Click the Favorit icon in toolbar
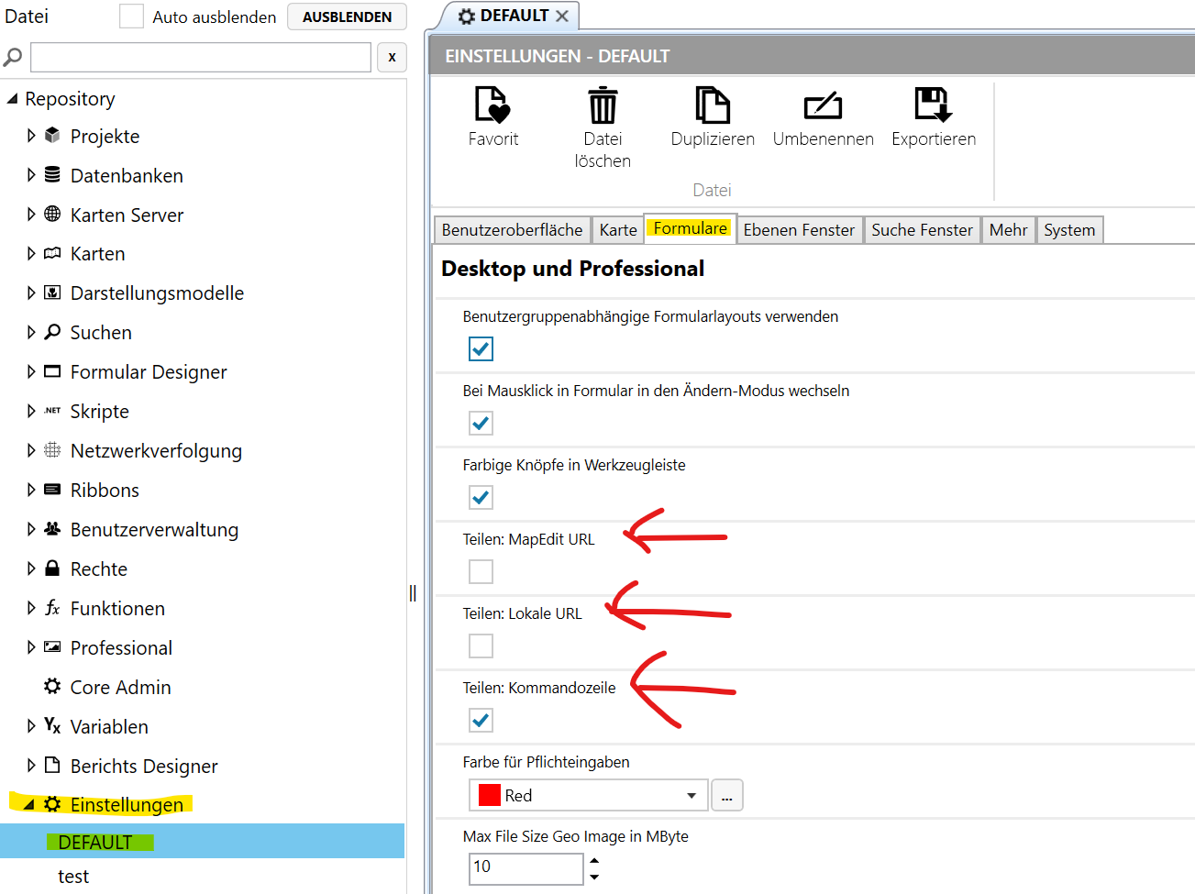Image resolution: width=1195 pixels, height=894 pixels. [492, 105]
